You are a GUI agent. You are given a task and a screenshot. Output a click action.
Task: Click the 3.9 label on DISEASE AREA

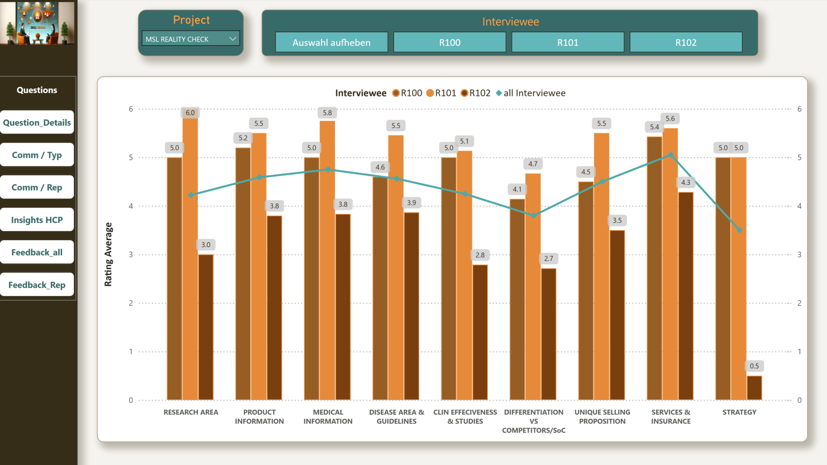coord(411,202)
